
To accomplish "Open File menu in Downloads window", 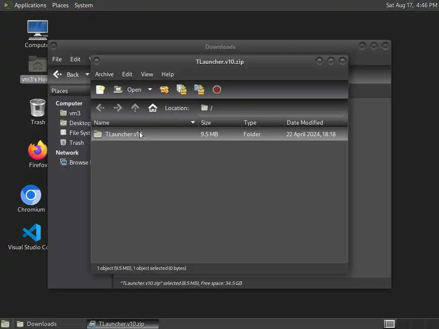I will tap(57, 59).
